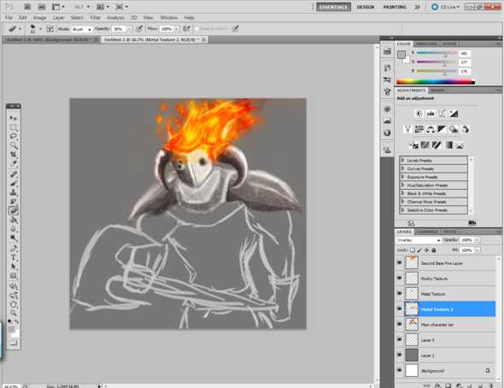Select the Brush tool in toolbox

[x=13, y=183]
